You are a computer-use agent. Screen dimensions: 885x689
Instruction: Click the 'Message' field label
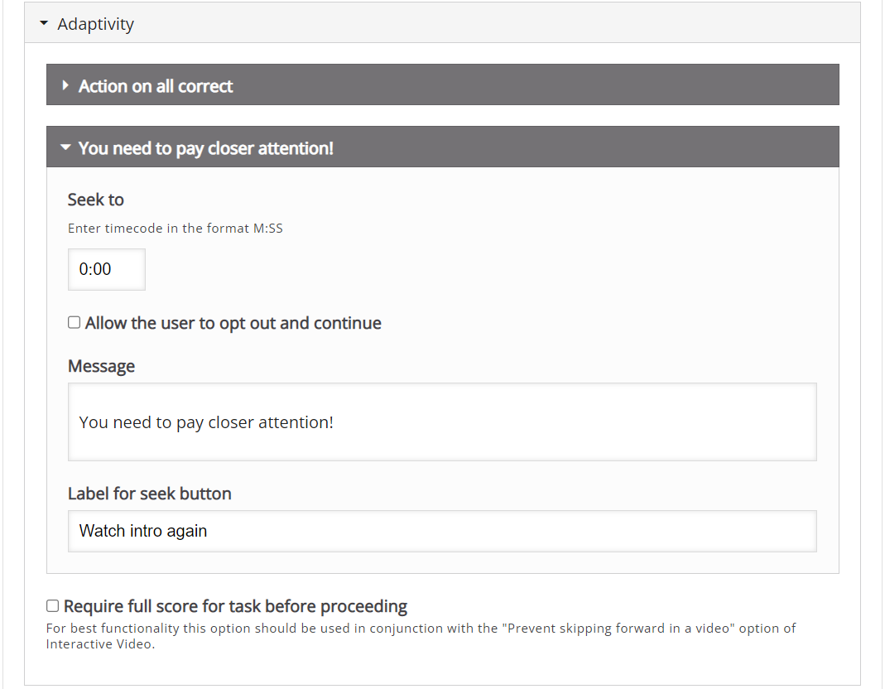(x=101, y=366)
